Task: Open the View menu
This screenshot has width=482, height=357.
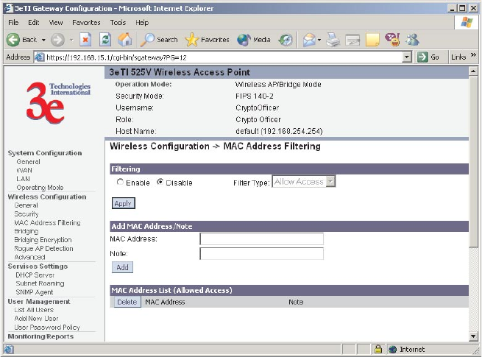Action: point(56,22)
